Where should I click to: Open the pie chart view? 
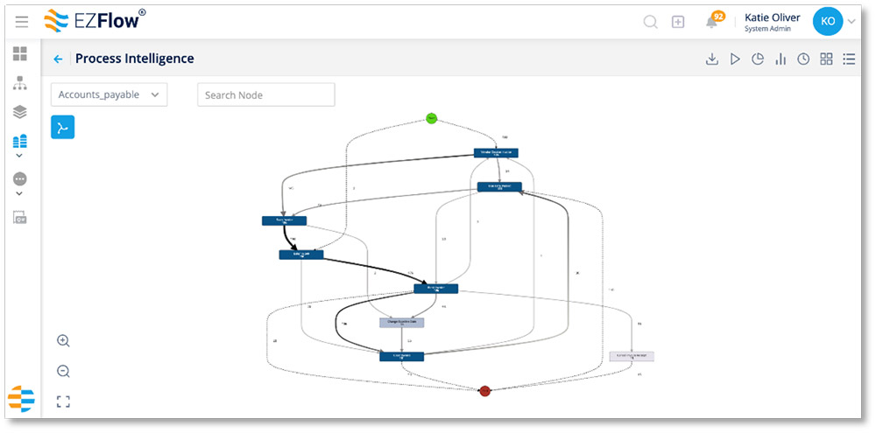(758, 59)
